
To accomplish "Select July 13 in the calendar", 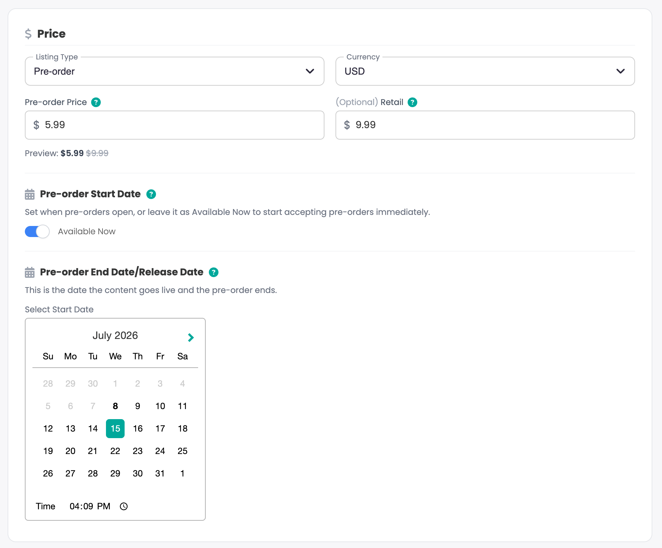I will pos(70,428).
